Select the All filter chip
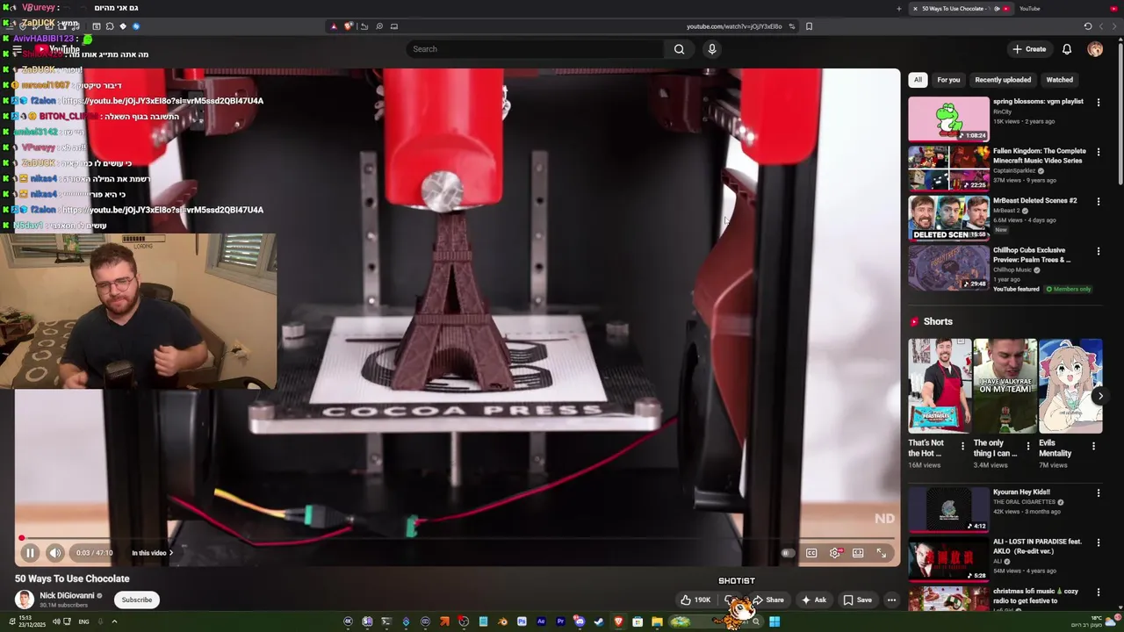1124x632 pixels. [918, 80]
